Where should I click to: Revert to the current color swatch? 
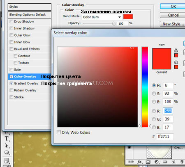(x=162, y=64)
